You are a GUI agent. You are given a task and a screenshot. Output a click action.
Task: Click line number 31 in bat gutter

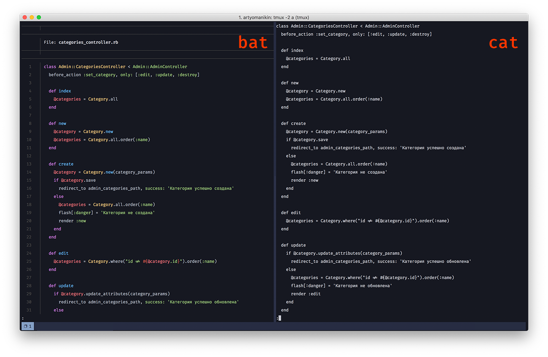coord(29,310)
